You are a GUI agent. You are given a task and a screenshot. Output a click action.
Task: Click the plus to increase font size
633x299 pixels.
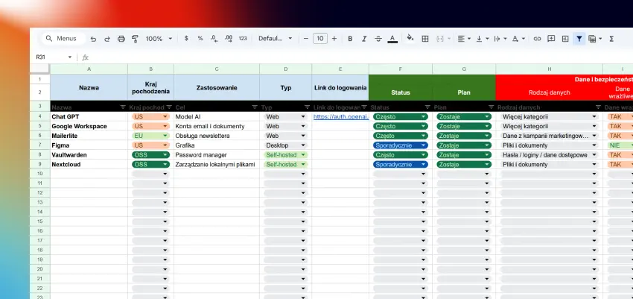[334, 38]
